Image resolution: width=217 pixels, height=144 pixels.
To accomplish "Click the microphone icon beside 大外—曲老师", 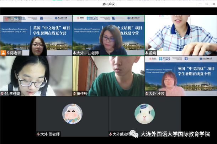I will (x=74, y=53).
